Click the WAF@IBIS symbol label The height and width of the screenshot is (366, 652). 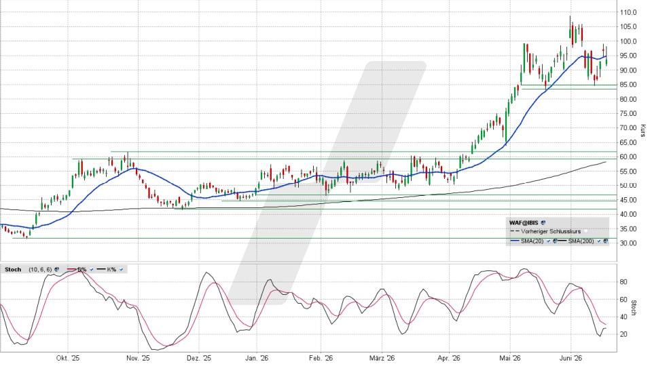(524, 223)
